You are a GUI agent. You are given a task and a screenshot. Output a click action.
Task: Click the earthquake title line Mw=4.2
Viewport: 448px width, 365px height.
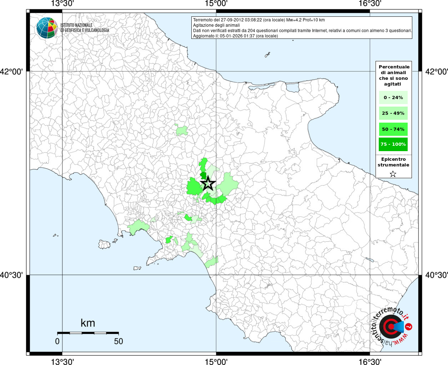coord(259,20)
